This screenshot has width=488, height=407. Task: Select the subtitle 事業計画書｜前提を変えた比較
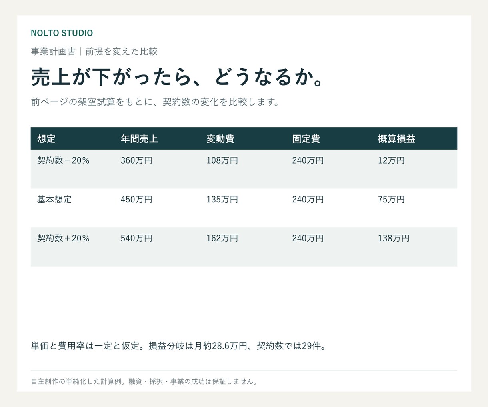94,51
